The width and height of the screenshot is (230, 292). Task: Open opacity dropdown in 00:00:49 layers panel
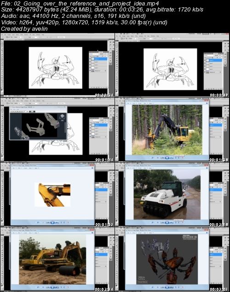tap(220, 55)
